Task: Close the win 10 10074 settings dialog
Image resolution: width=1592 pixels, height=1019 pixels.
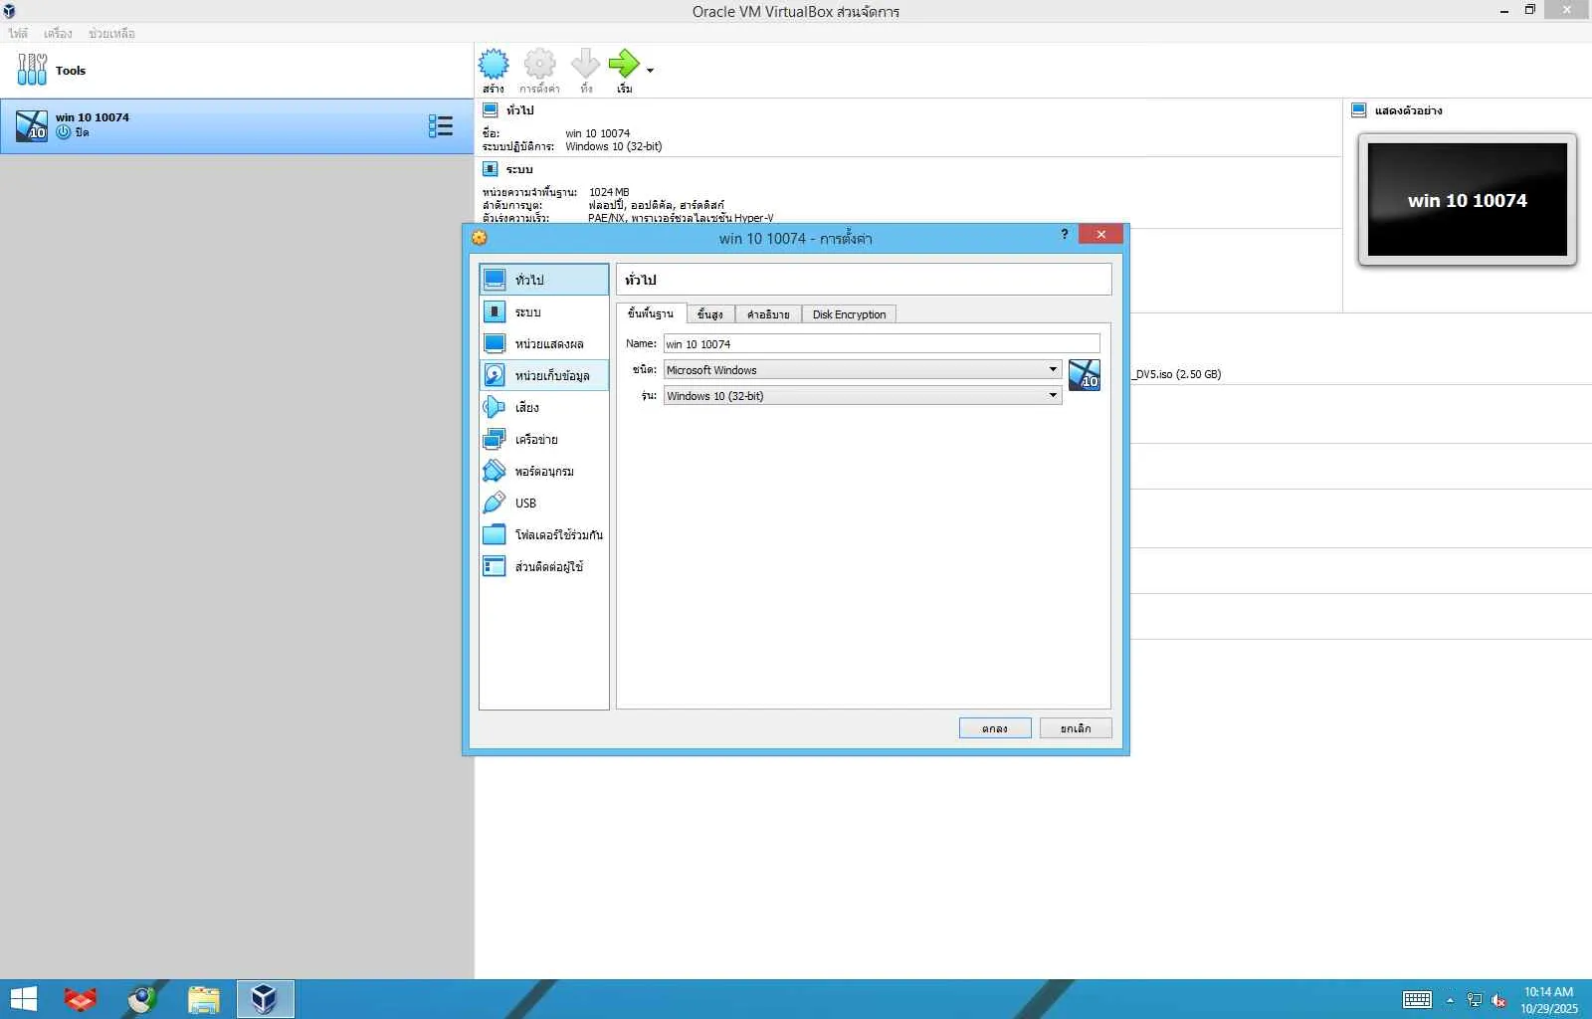Action: pos(1100,234)
